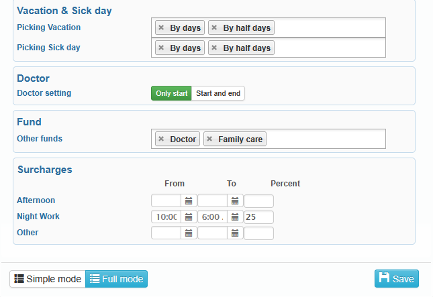The height and width of the screenshot is (297, 433).
Task: Open Afternoon From time picker icon
Action: (x=189, y=200)
